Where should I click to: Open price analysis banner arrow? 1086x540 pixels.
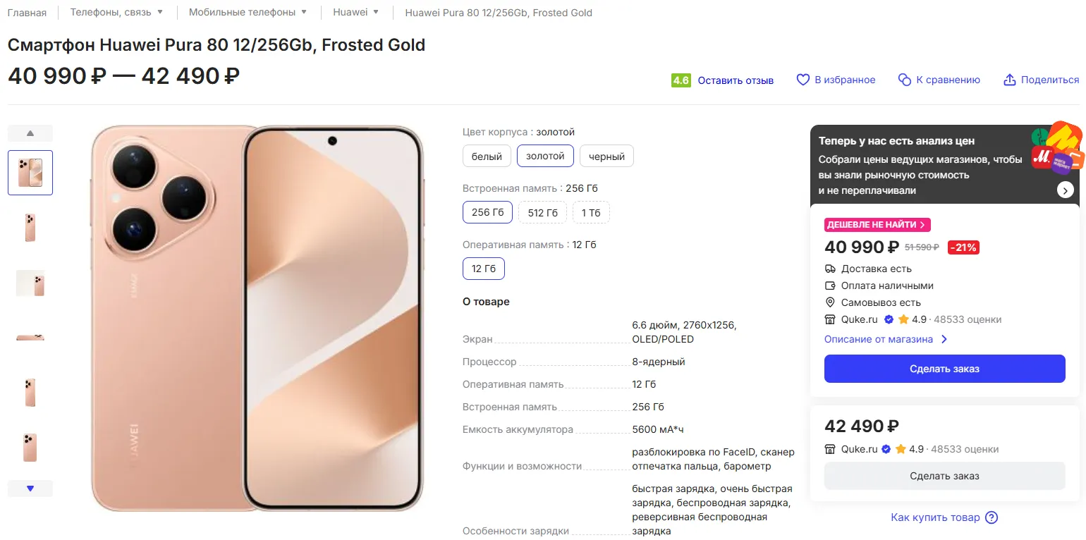point(1065,190)
